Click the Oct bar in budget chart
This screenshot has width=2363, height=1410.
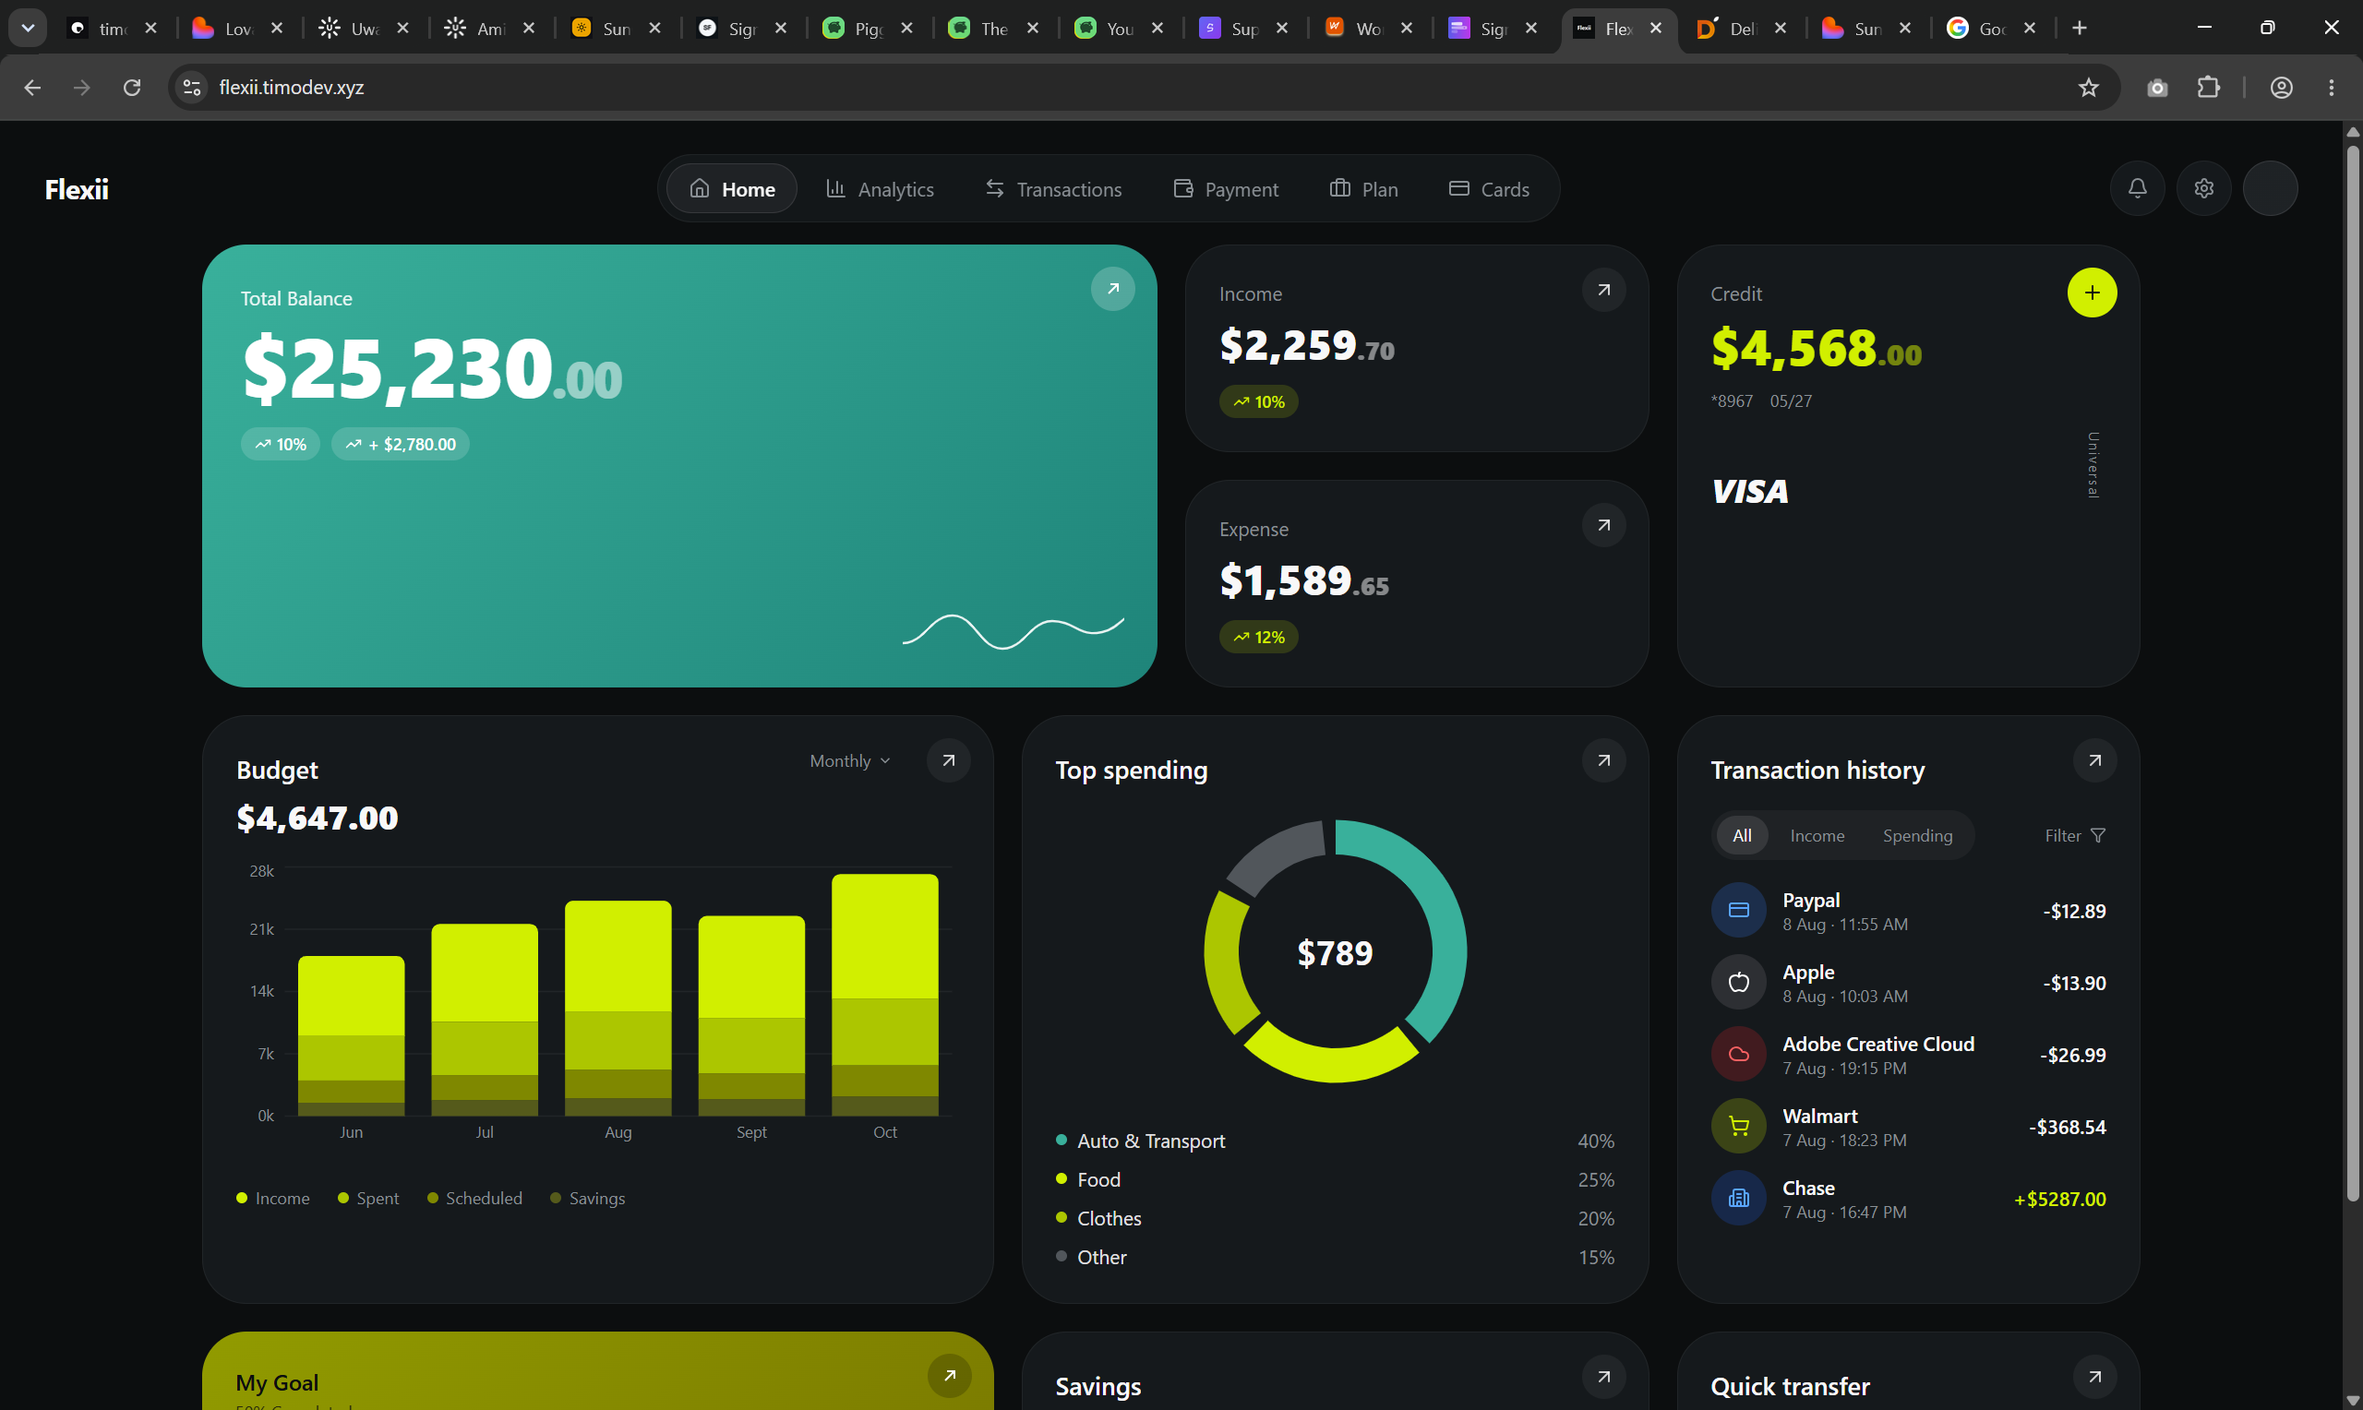click(x=884, y=994)
